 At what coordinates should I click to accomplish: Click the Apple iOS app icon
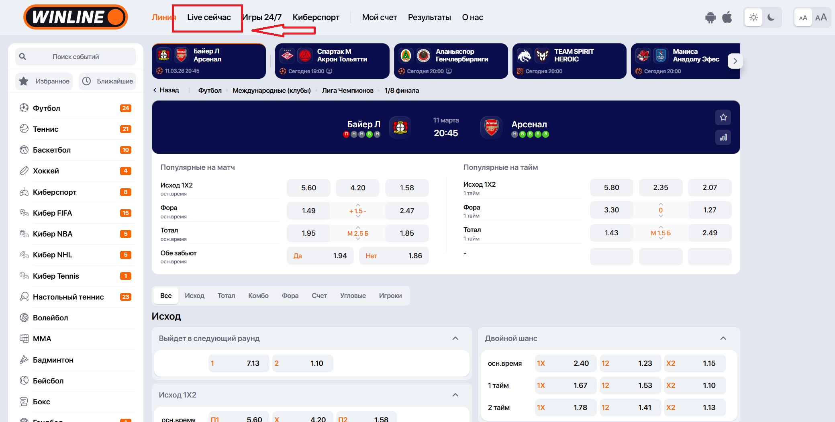pyautogui.click(x=727, y=17)
